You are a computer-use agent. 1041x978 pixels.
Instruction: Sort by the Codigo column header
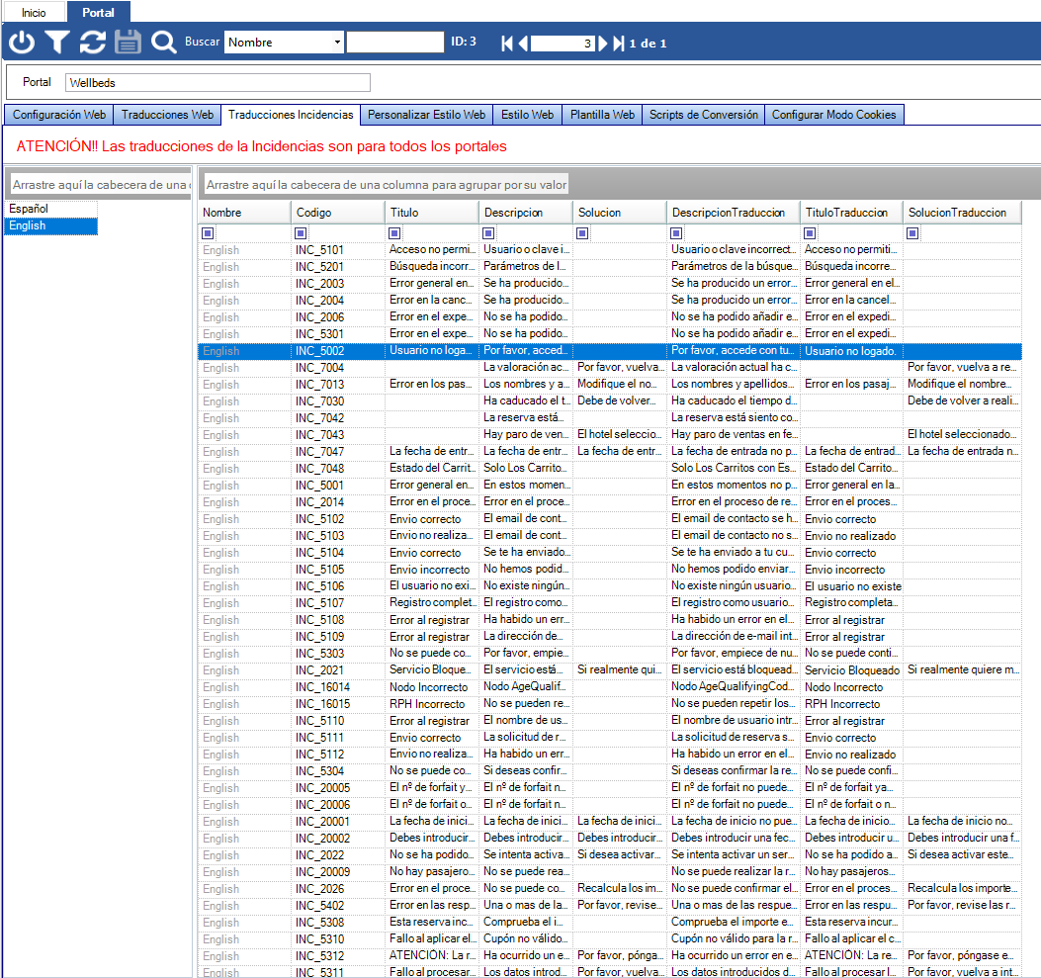pos(338,213)
